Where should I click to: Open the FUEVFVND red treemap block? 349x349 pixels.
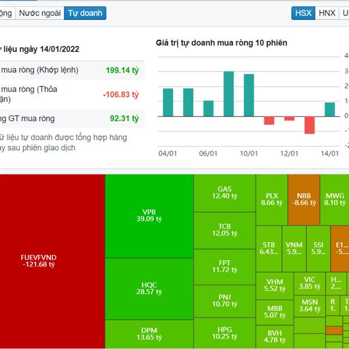click(x=52, y=261)
